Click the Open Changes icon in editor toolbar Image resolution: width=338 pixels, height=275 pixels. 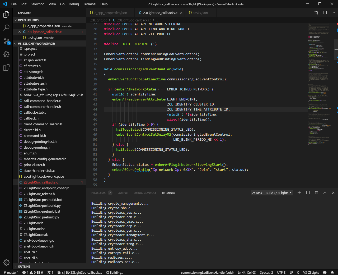(x=316, y=13)
